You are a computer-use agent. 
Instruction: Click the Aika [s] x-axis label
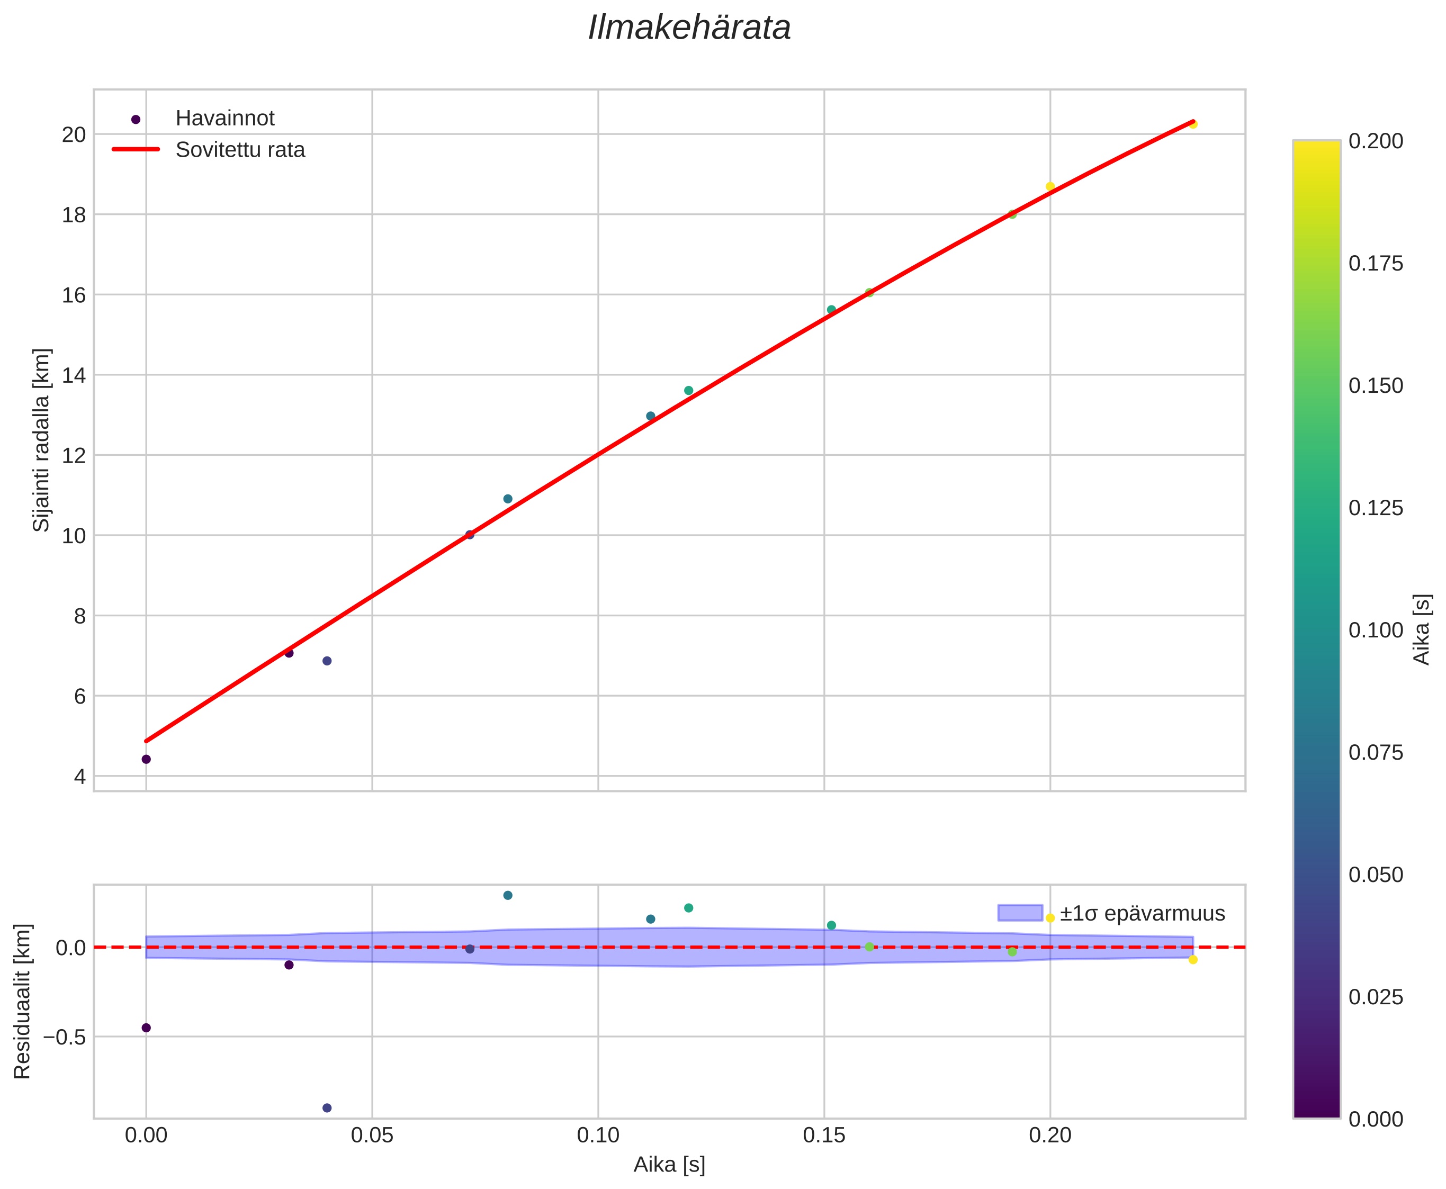(669, 1164)
